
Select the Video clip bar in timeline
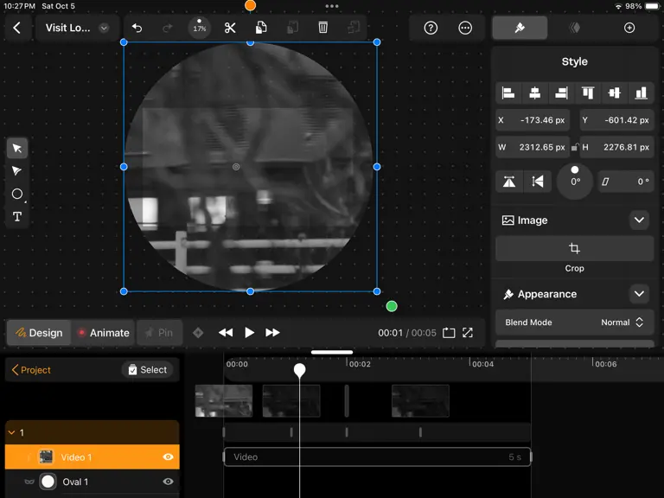coord(377,457)
